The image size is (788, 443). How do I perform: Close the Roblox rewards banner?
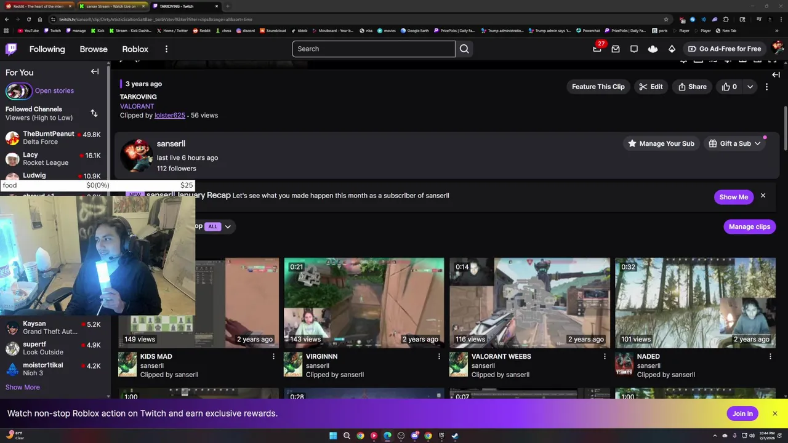coord(775,413)
